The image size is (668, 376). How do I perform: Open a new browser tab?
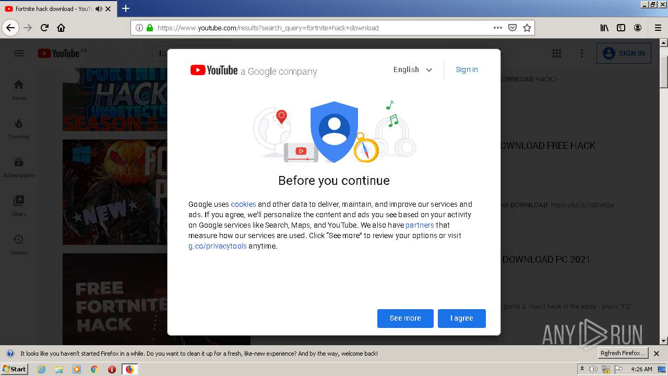coord(125,8)
